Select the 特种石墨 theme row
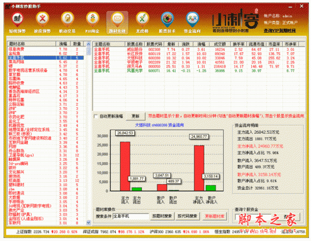 [46, 100]
